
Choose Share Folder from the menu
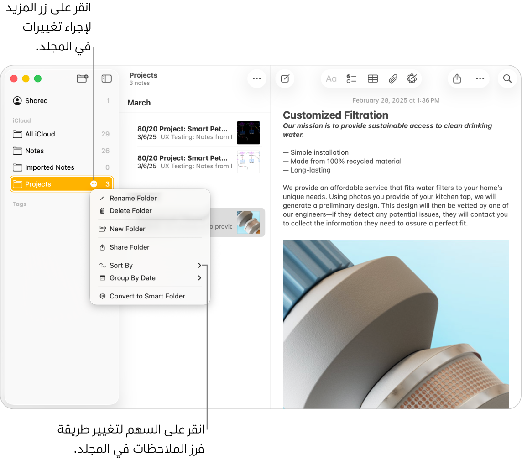tap(150, 247)
